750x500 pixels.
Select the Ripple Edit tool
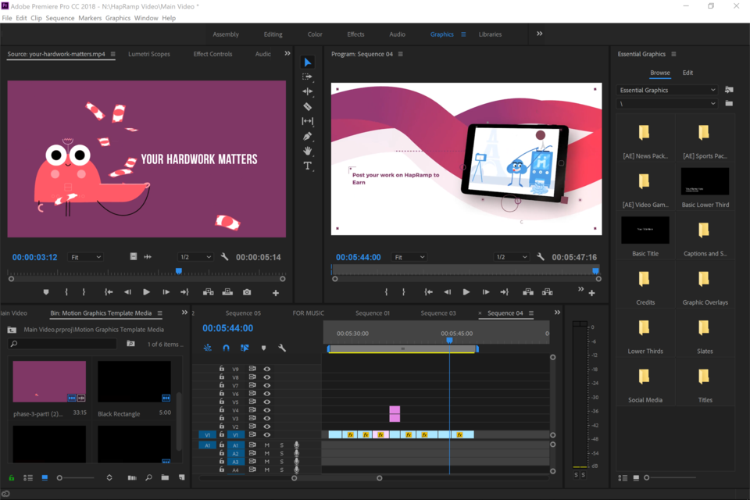[307, 91]
